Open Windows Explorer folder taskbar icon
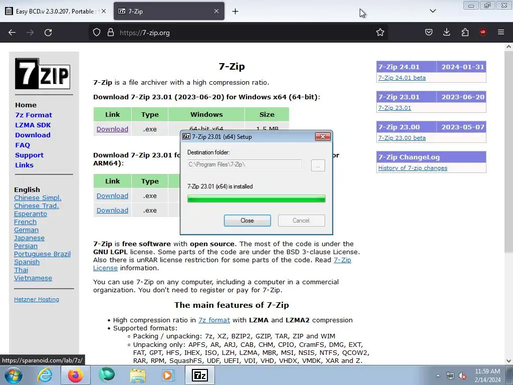Viewport: 513px width, 385px height. coord(138,375)
